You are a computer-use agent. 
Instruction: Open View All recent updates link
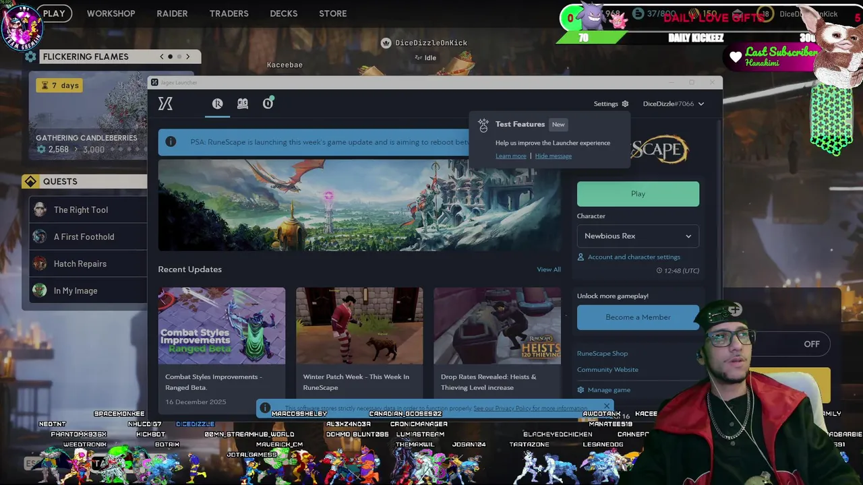click(549, 269)
